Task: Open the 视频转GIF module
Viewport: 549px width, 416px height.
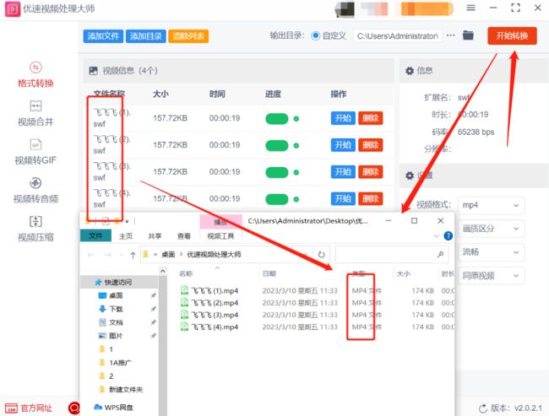Action: coord(35,152)
